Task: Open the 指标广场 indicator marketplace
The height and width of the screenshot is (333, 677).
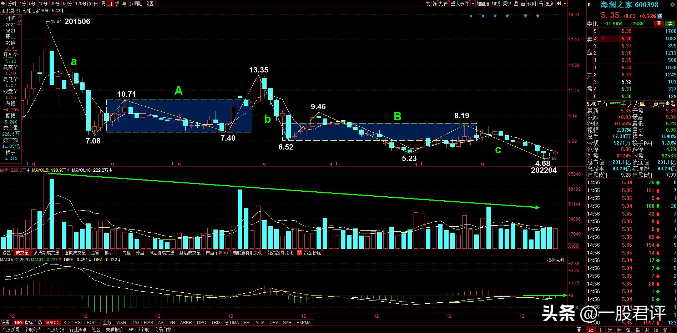Action: [33, 323]
